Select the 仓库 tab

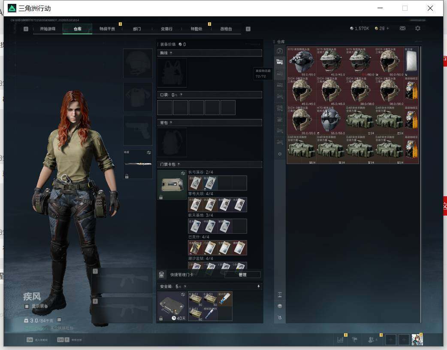tap(77, 29)
